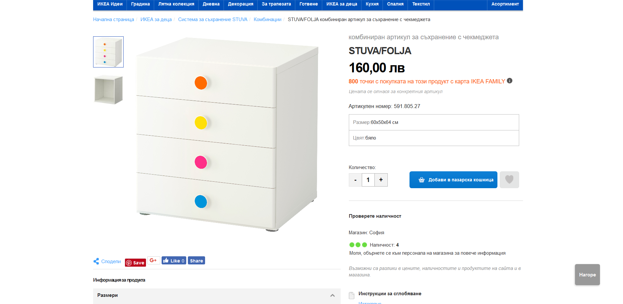This screenshot has width=623, height=304.
Task: Click the Сподели share icon
Action: [x=96, y=261]
